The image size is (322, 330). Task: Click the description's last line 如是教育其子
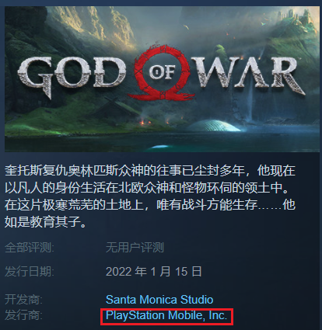(45, 222)
